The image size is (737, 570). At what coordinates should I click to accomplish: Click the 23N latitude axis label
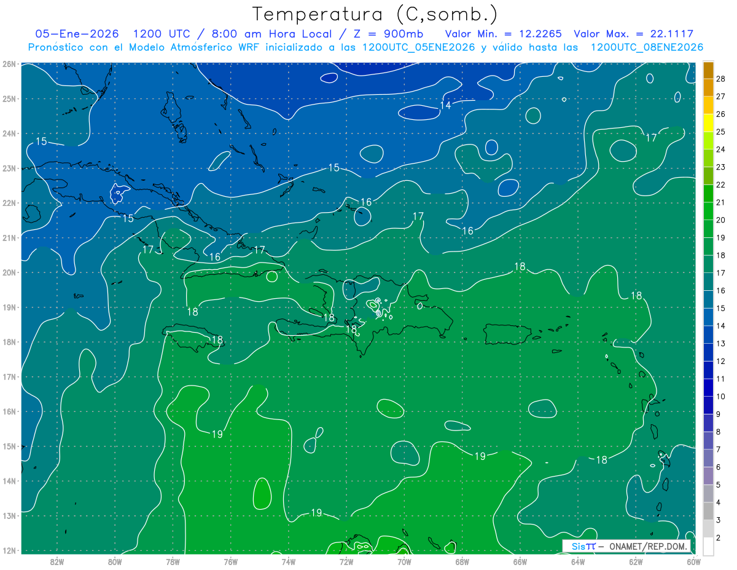[9, 168]
